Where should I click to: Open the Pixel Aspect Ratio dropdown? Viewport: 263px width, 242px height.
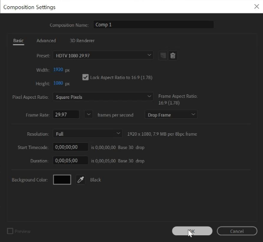[x=103, y=97]
